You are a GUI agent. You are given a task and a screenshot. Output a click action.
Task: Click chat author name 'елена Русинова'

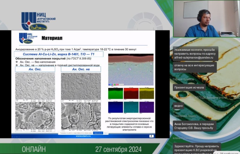click(183, 138)
